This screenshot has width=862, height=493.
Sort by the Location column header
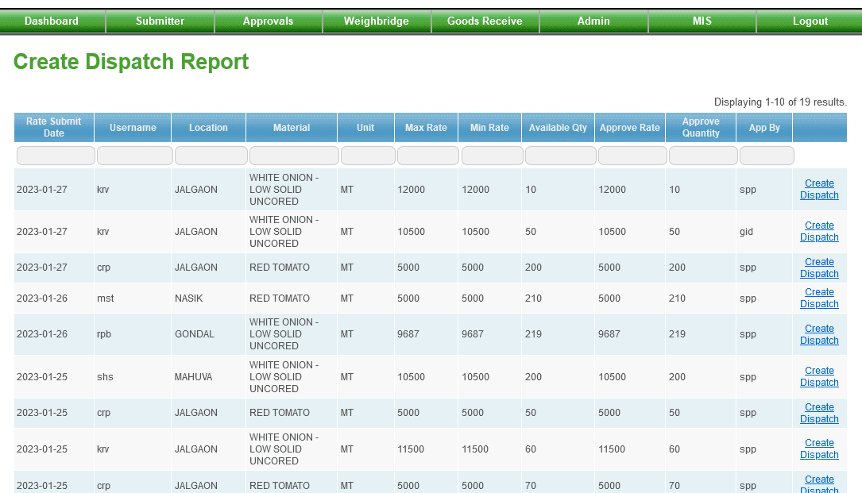[208, 127]
